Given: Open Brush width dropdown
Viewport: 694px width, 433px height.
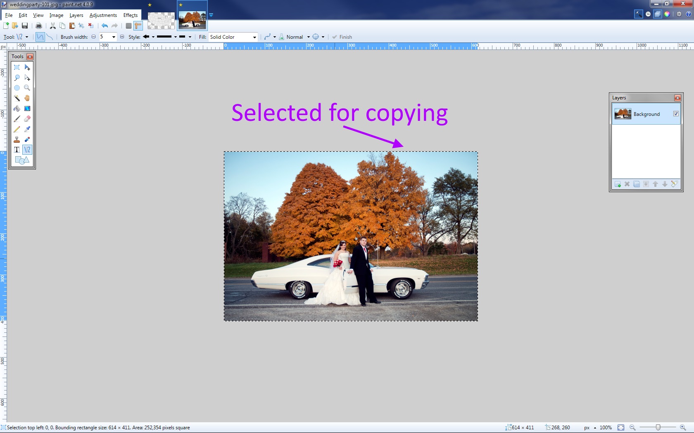Looking at the screenshot, I should 114,37.
